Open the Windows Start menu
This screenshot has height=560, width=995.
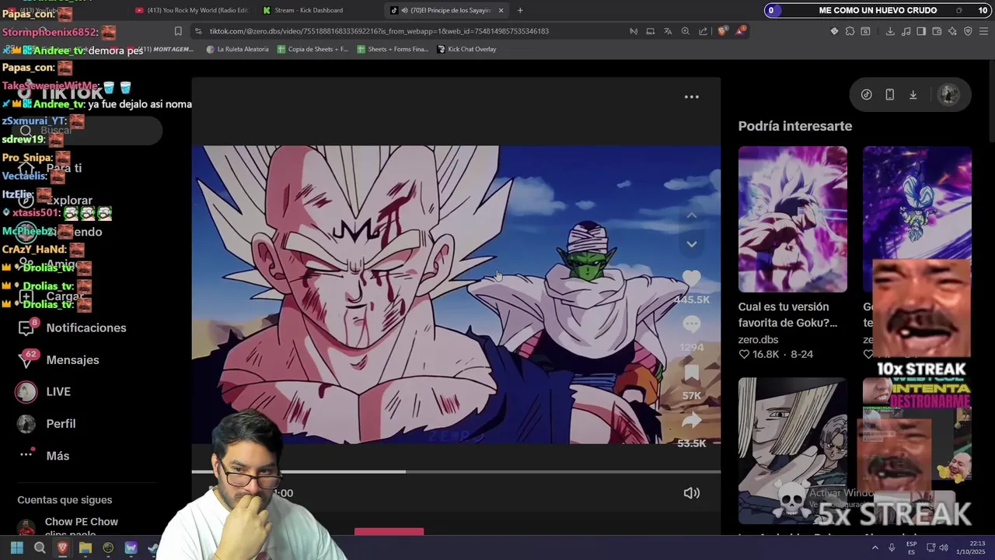pos(16,548)
